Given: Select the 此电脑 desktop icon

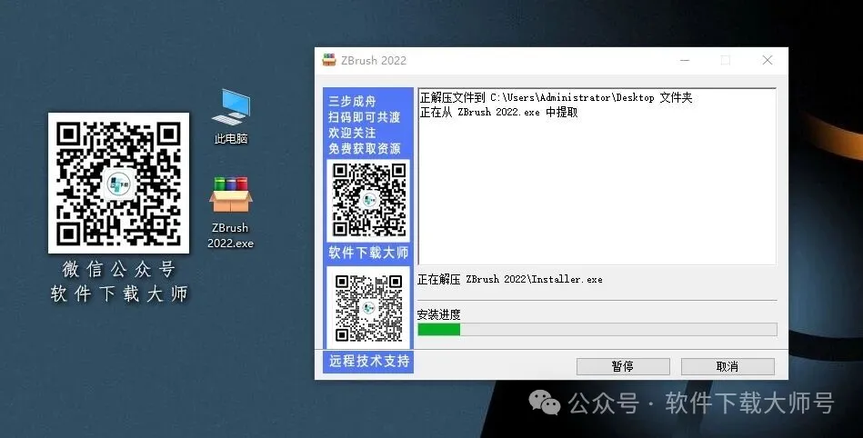Looking at the screenshot, I should pos(231,116).
